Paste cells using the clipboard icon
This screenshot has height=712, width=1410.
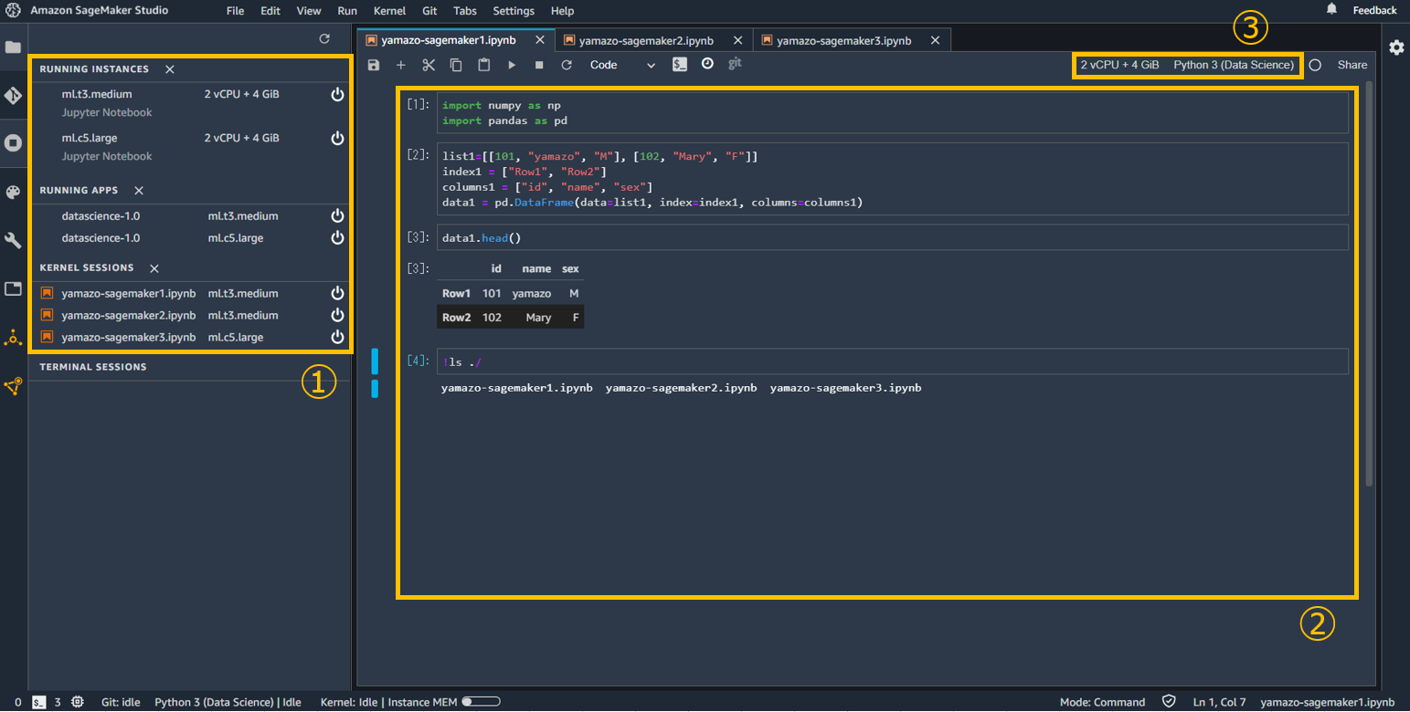pyautogui.click(x=482, y=65)
